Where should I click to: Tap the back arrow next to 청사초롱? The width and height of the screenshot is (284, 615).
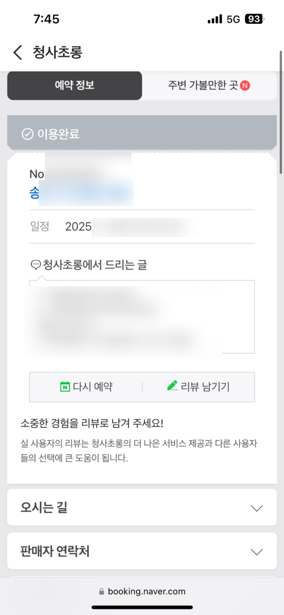[18, 53]
